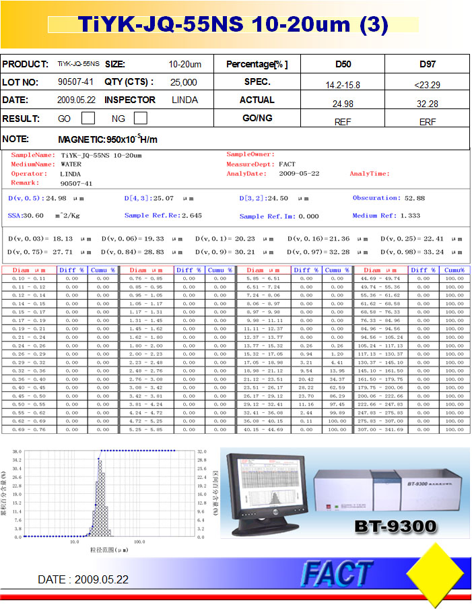
Task: Select diameter range 0.10 - 0.11
Action: click(29, 278)
